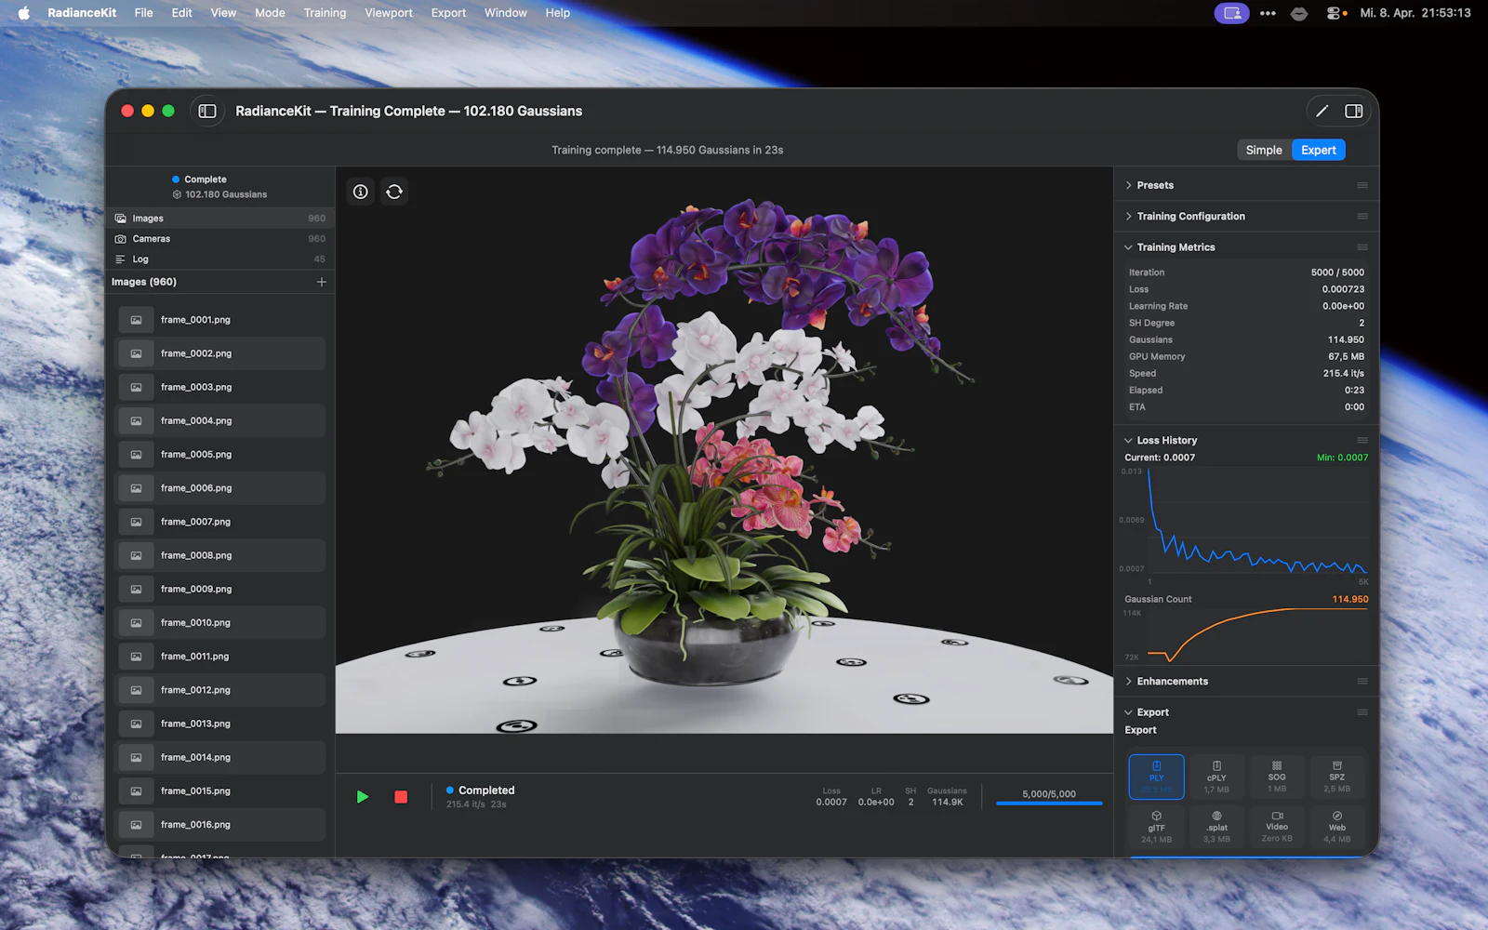Click the screen mirroring menu bar icon
This screenshot has height=930, width=1488.
point(1231,13)
